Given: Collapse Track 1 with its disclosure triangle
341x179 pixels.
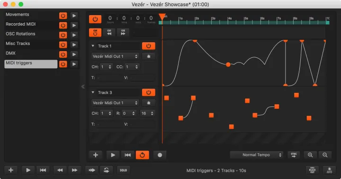Looking at the screenshot, I should pyautogui.click(x=93, y=46).
